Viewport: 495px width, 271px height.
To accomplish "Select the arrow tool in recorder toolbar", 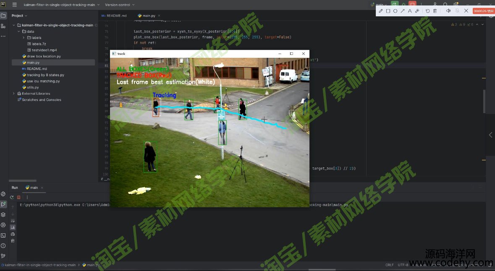I will click(403, 11).
